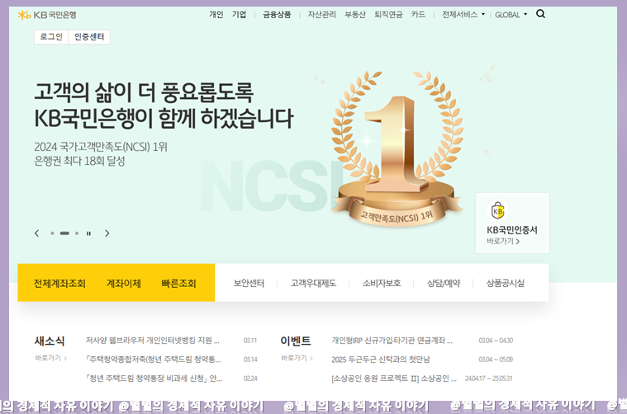Go to 소비자보호
Viewport: 627px width, 414px height.
pyautogui.click(x=382, y=283)
